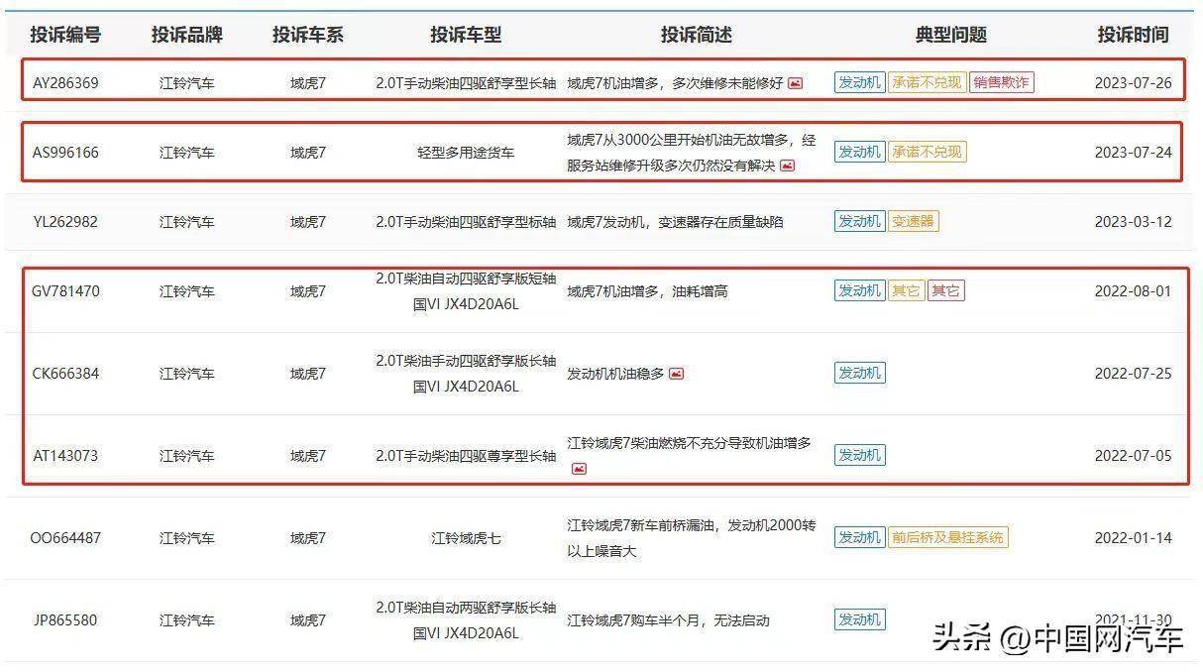Click 发动机 tag in CK666384 row
The height and width of the screenshot is (672, 1203).
point(859,373)
